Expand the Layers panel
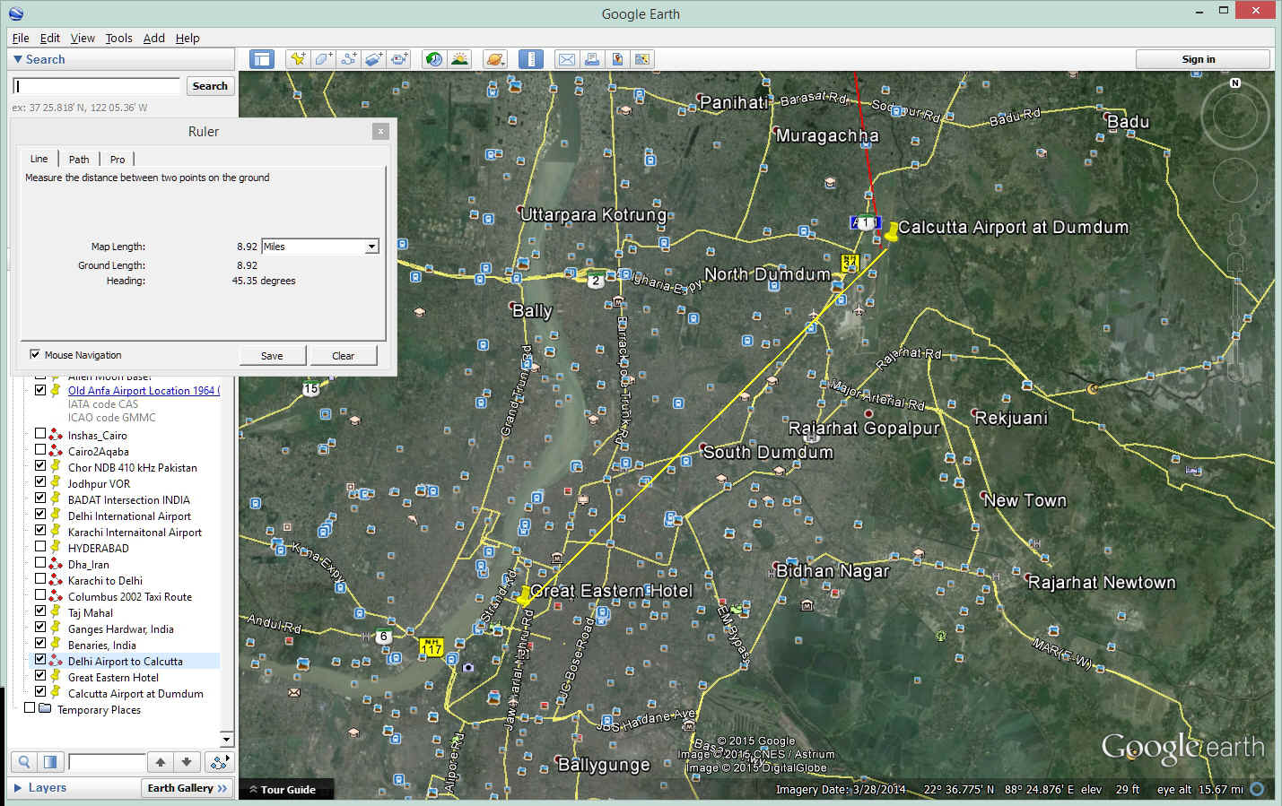The width and height of the screenshot is (1282, 806). click(x=18, y=788)
